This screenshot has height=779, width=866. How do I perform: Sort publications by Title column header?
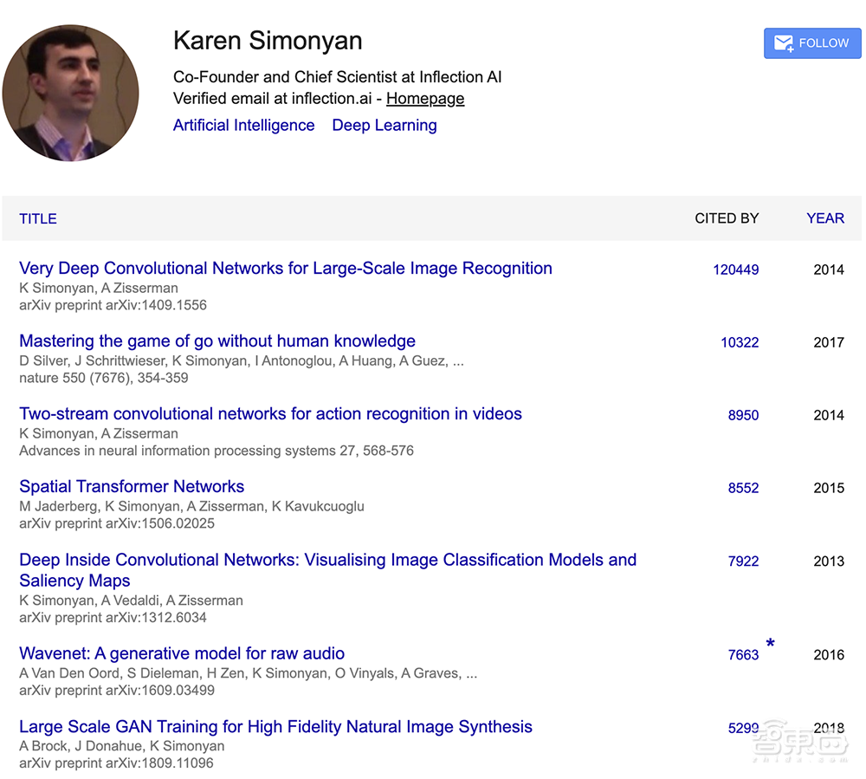38,218
